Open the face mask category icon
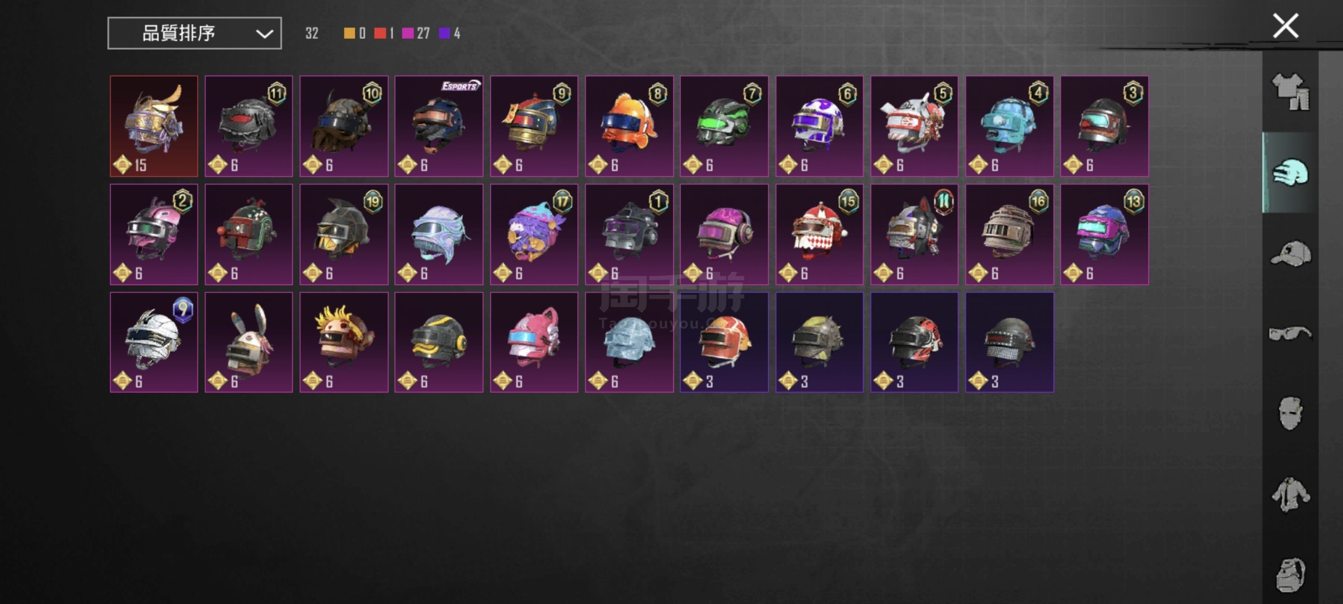The width and height of the screenshot is (1343, 604). coord(1290,413)
